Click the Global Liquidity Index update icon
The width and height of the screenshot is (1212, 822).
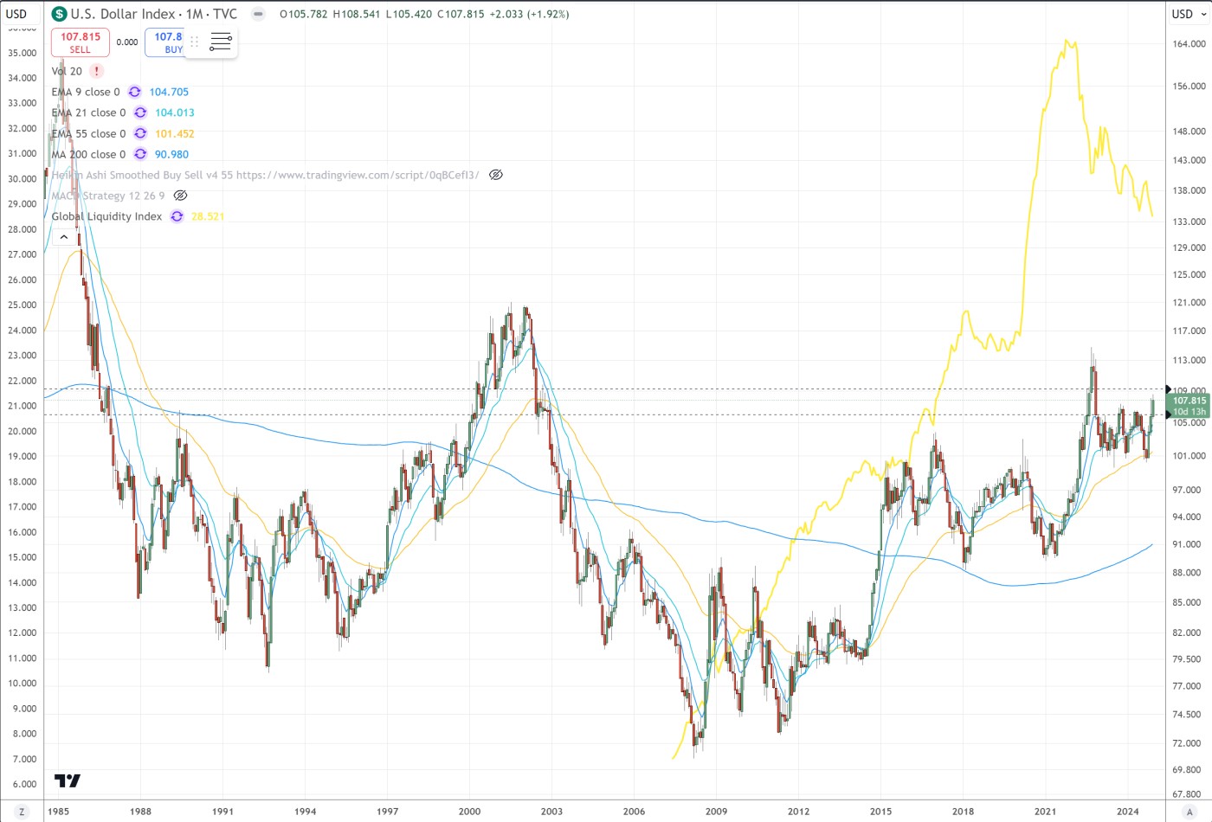[x=177, y=216]
